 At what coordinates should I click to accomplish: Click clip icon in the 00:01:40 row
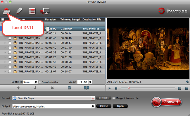(15, 48)
